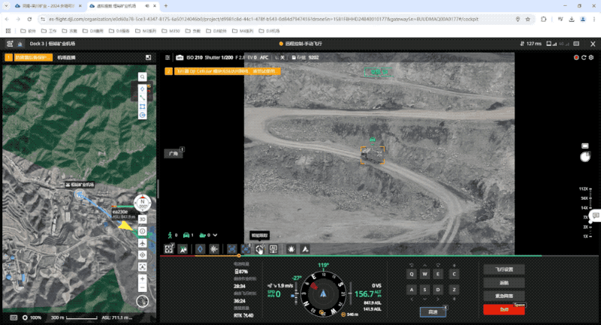Select the 7X zoom level
The width and height of the screenshot is (601, 325).
click(x=585, y=218)
